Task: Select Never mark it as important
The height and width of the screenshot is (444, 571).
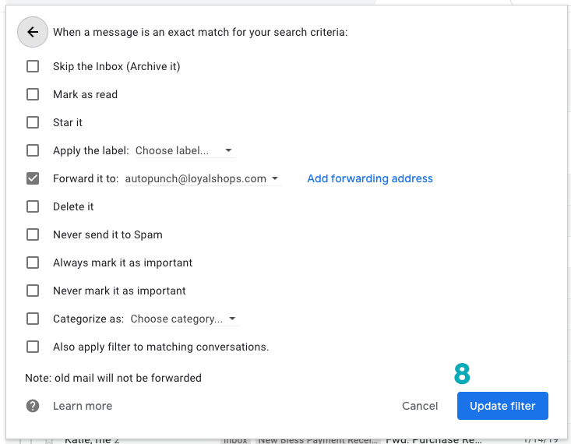Action: 33,291
